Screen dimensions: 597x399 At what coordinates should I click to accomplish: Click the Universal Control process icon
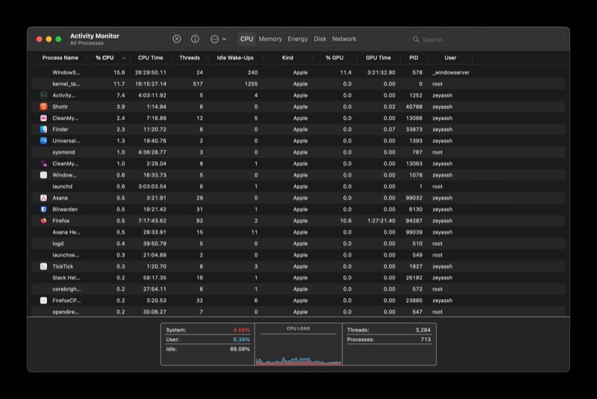[44, 141]
